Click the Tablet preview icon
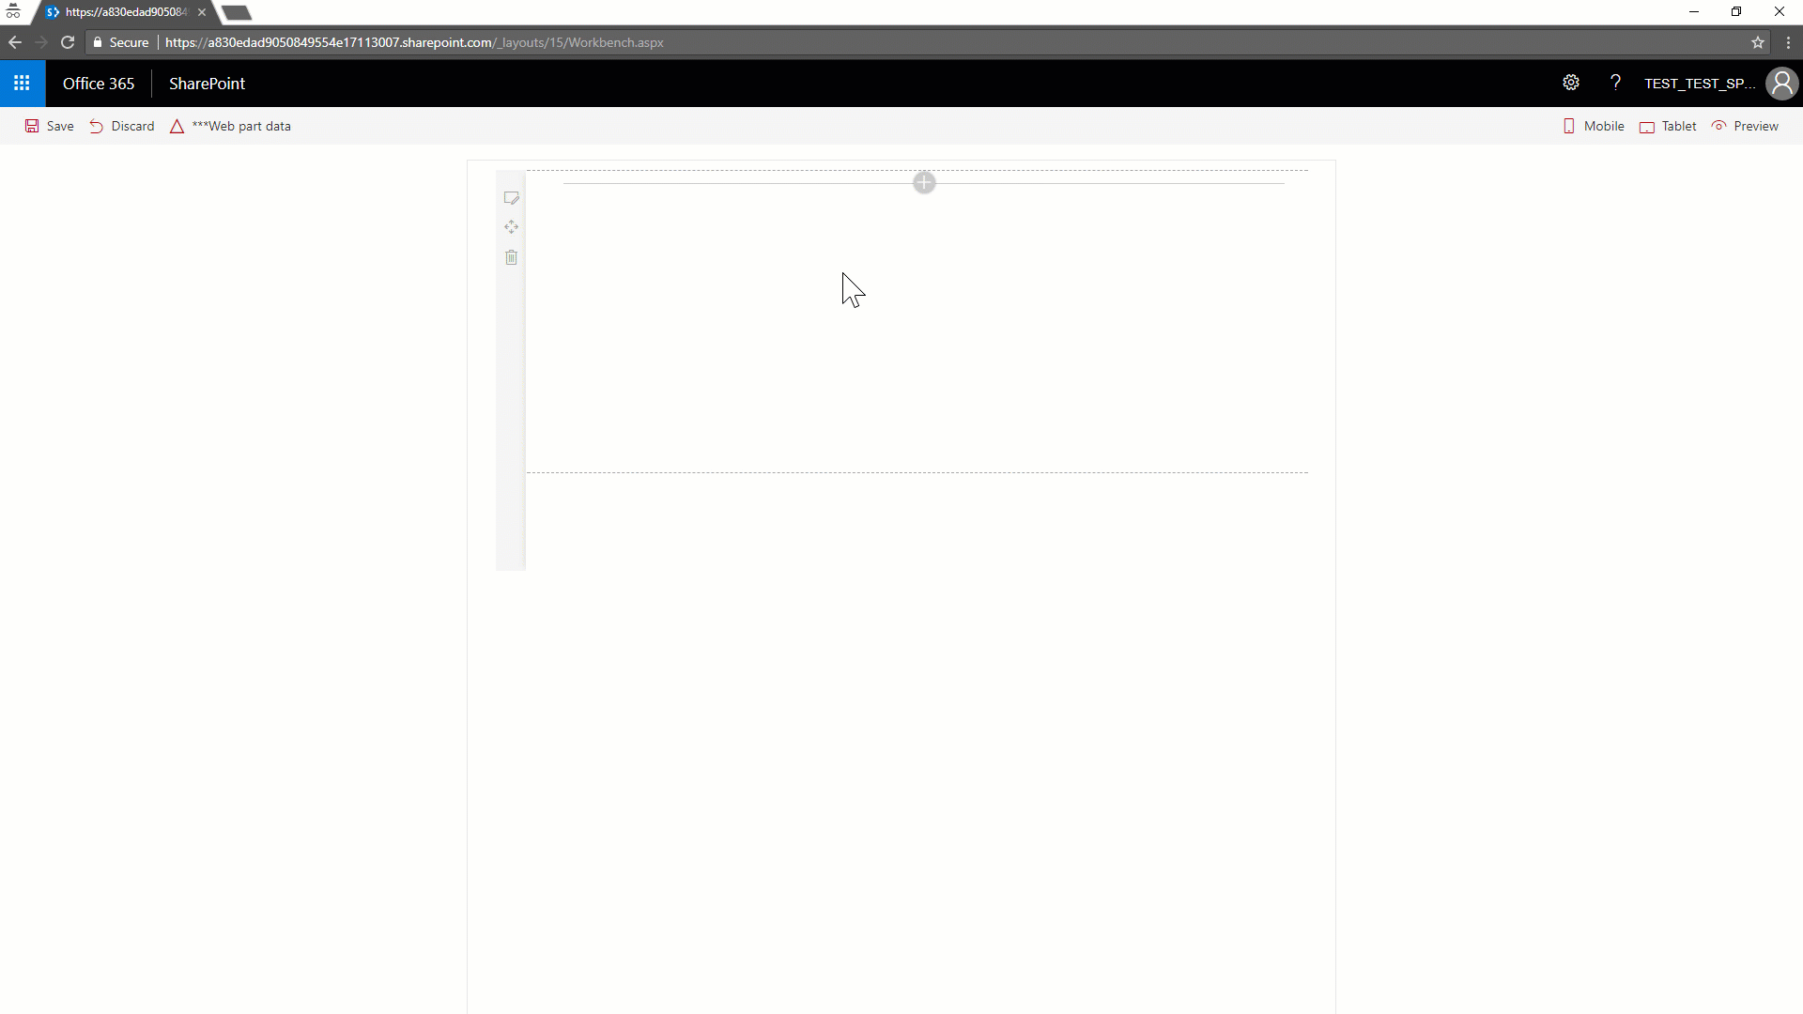Viewport: 1803px width, 1014px height. [1648, 125]
